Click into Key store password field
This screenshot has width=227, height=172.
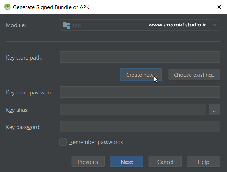tap(139, 92)
